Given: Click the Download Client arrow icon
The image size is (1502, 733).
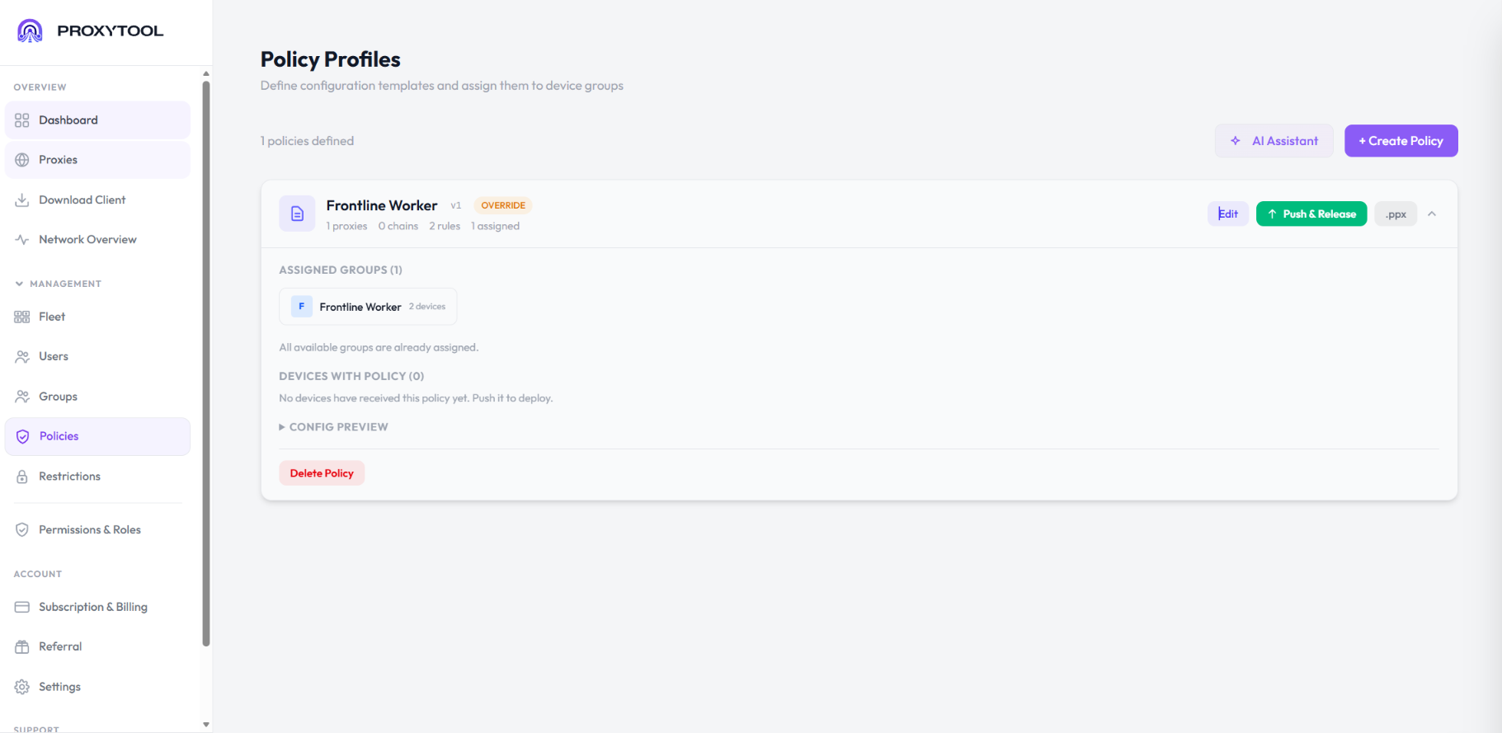Looking at the screenshot, I should [22, 200].
